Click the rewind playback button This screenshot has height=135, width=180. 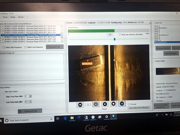click(x=80, y=105)
